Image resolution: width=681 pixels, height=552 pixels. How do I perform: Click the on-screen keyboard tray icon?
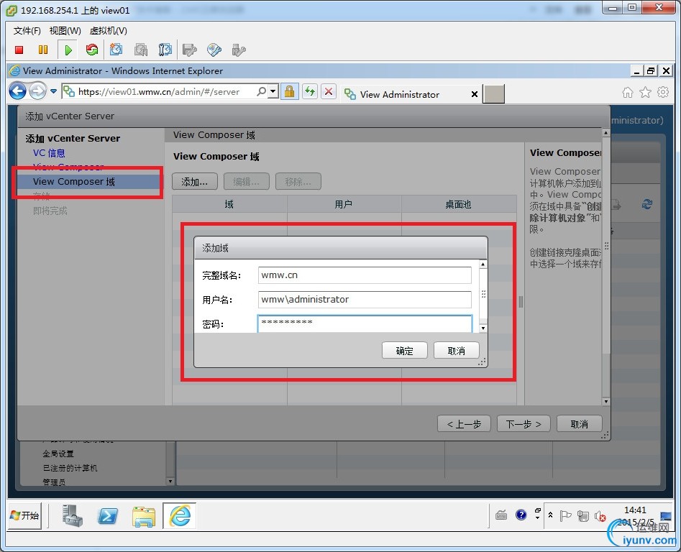pyautogui.click(x=501, y=515)
